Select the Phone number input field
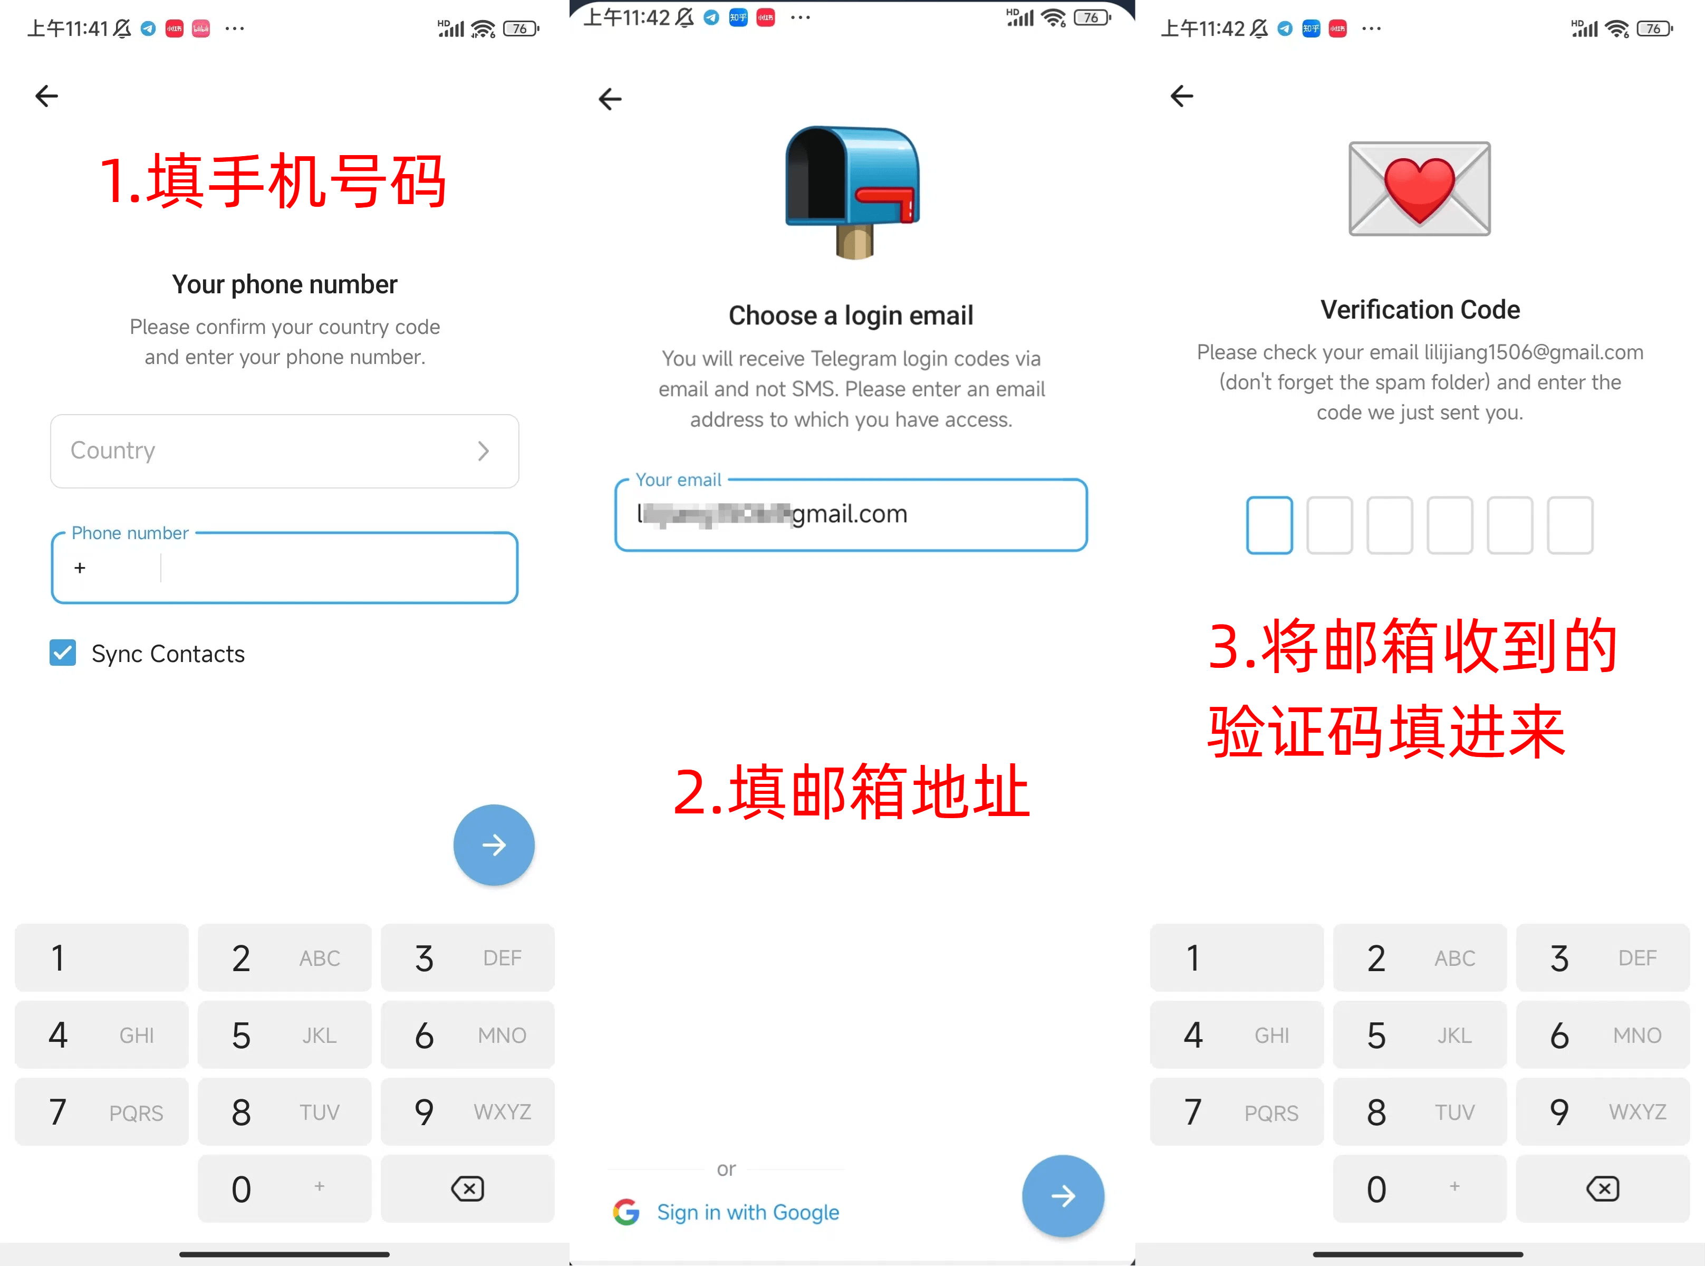The image size is (1705, 1266). coord(284,565)
